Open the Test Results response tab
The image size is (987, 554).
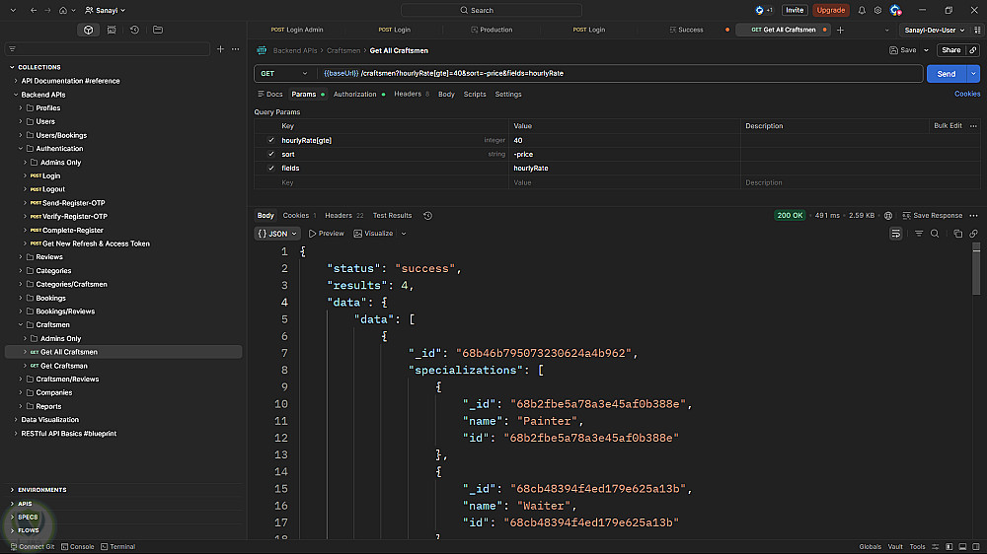pyautogui.click(x=392, y=216)
